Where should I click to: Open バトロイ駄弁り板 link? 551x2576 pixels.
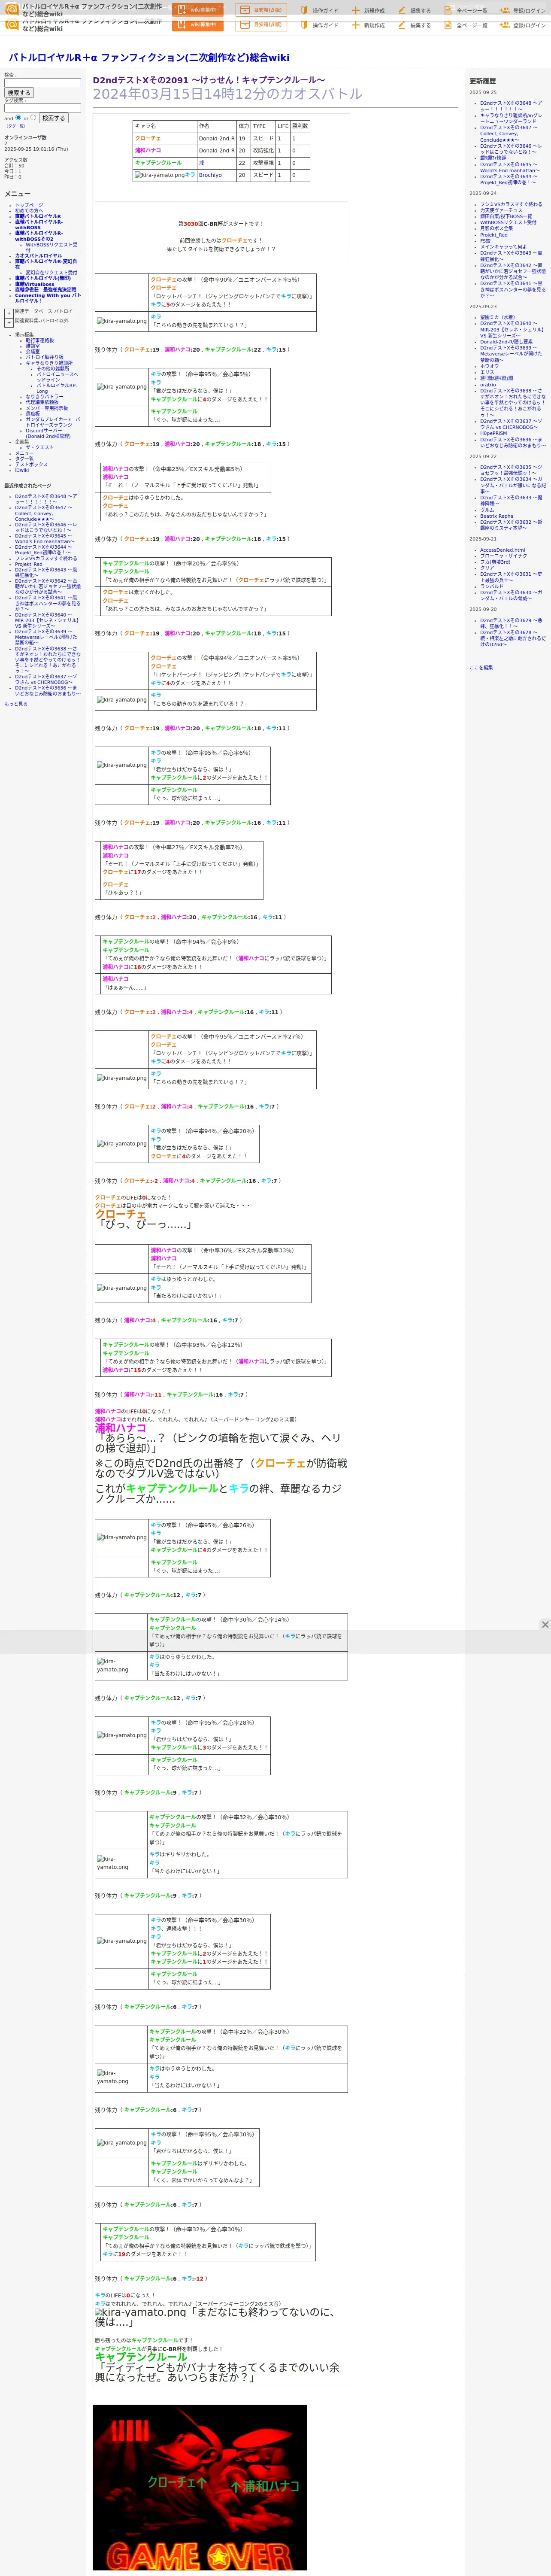point(44,357)
